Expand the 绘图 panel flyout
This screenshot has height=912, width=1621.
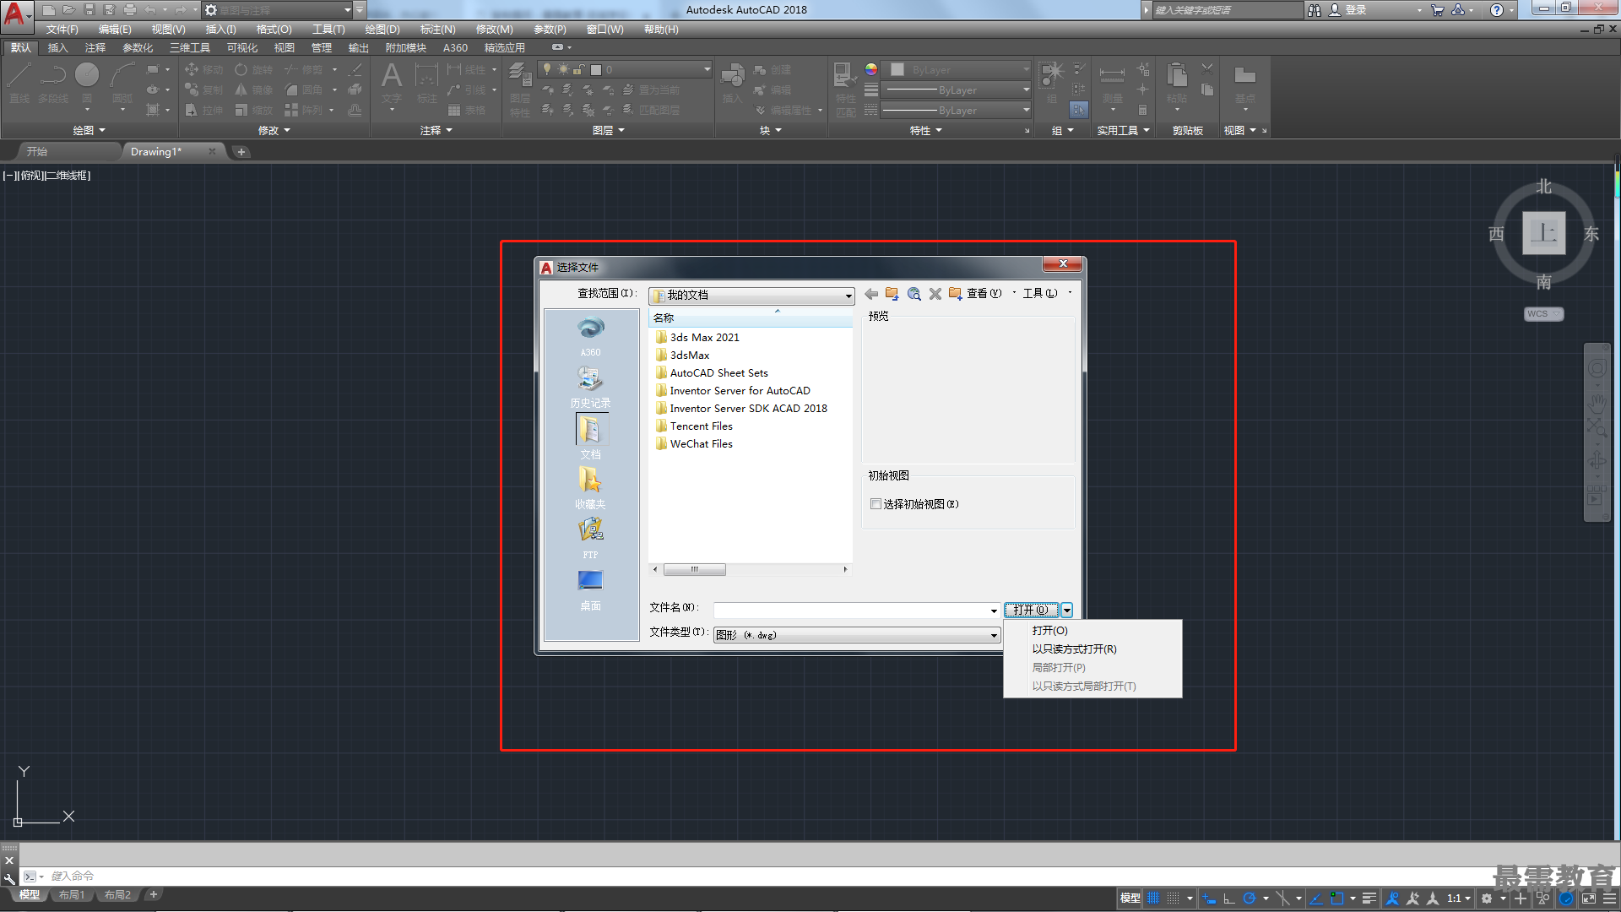89,131
